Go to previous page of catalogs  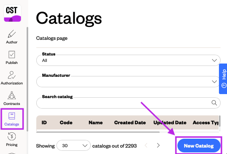(146, 146)
